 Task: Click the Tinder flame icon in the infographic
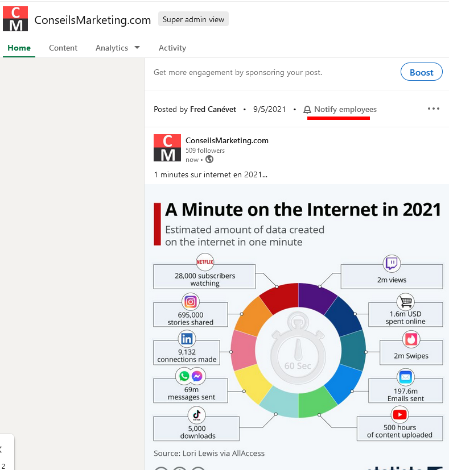(x=411, y=339)
